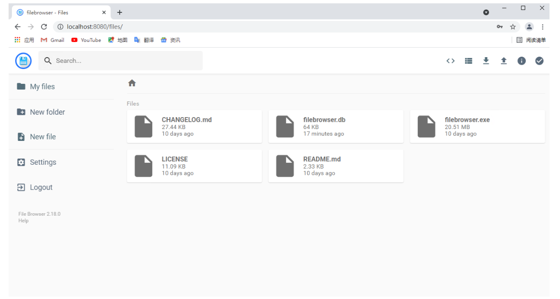Click the Search input field
This screenshot has width=560, height=299.
pos(119,60)
